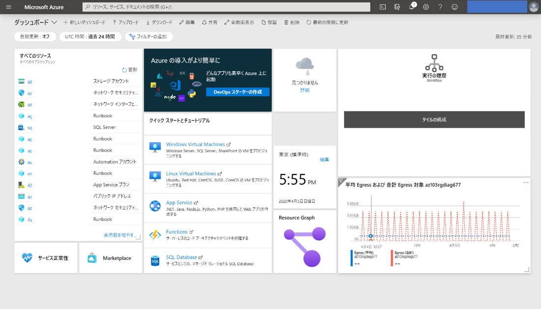
Task: Open the directory and subscription filter icon
Action: tap(397, 7)
